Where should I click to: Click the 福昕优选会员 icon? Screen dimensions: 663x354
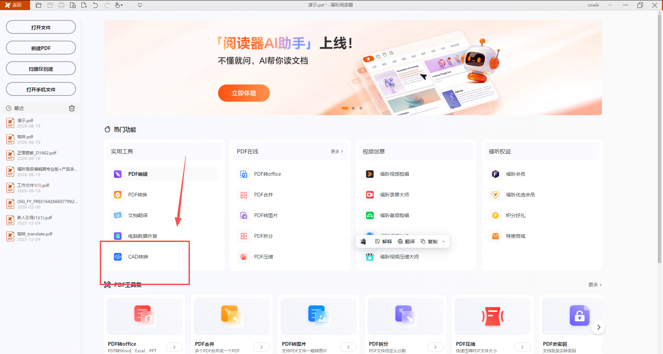(496, 195)
